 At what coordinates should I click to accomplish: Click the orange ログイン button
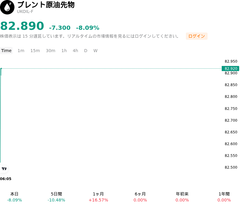click(x=197, y=36)
